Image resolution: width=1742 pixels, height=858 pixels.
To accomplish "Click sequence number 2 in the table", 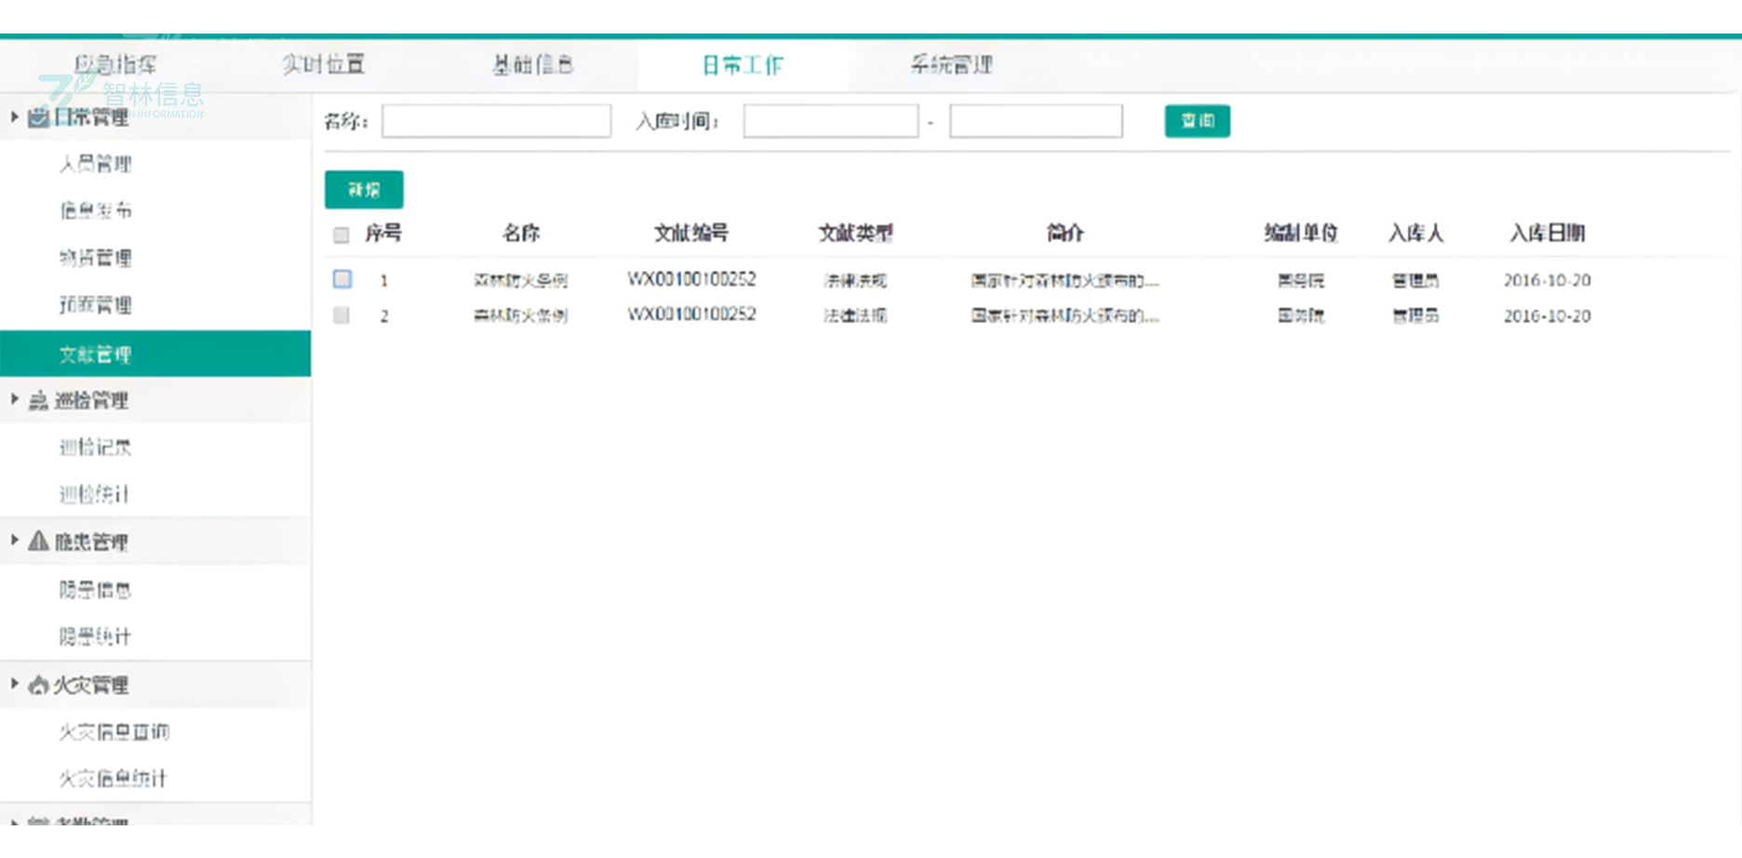I will click(383, 315).
